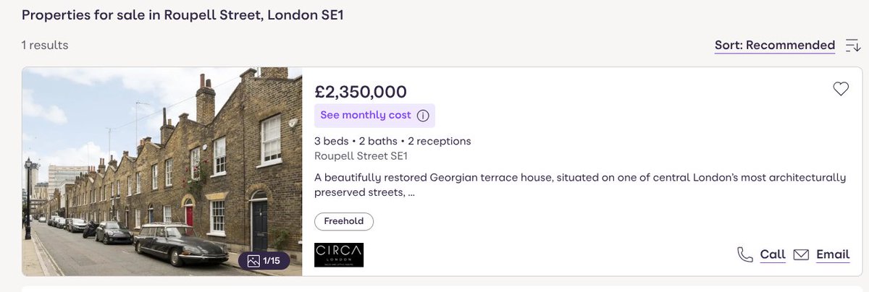Viewport: 869px width, 292px height.
Task: Click the picture icon in photo counter
Action: pos(254,261)
